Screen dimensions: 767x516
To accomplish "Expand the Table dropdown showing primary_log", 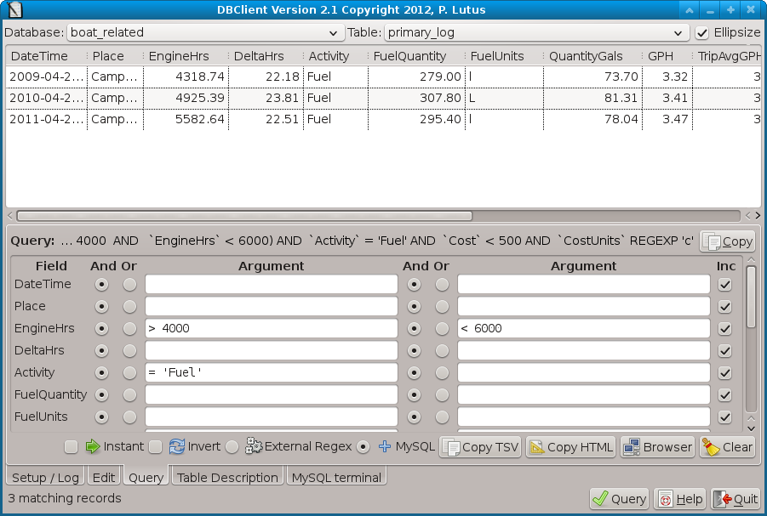I will 536,33.
